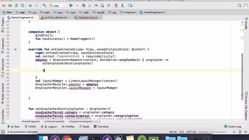Open the Structure tool window
This screenshot has width=249, height=140.
coord(3,68)
